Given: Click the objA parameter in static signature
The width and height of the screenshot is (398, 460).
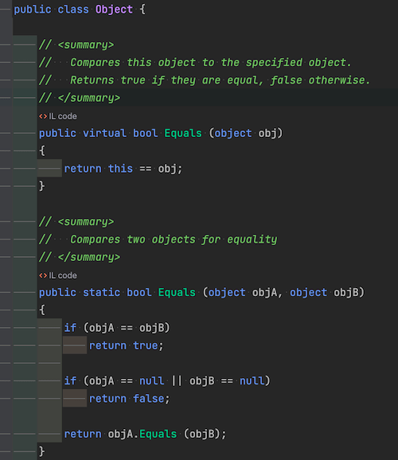Looking at the screenshot, I should point(264,293).
